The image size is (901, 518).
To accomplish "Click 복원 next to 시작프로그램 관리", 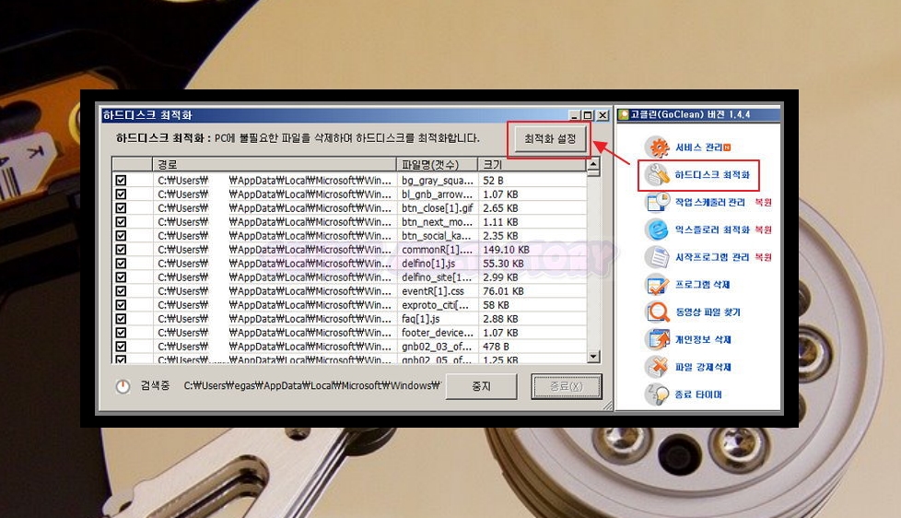I will pos(763,257).
